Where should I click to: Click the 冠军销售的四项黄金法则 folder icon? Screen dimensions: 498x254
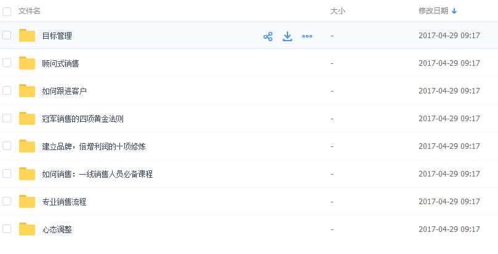pos(27,119)
